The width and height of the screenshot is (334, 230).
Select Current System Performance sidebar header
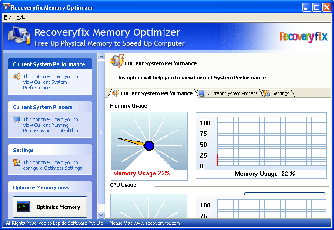coord(49,64)
